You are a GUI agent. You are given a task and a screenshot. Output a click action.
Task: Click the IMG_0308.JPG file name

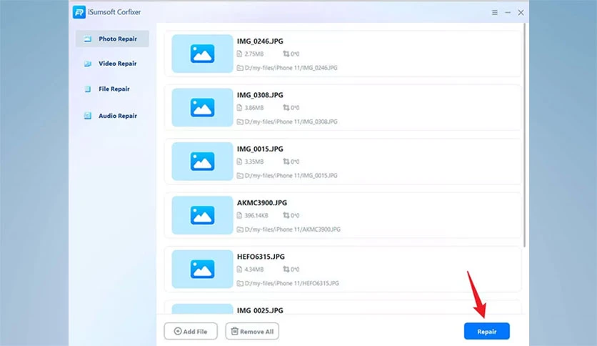(260, 95)
